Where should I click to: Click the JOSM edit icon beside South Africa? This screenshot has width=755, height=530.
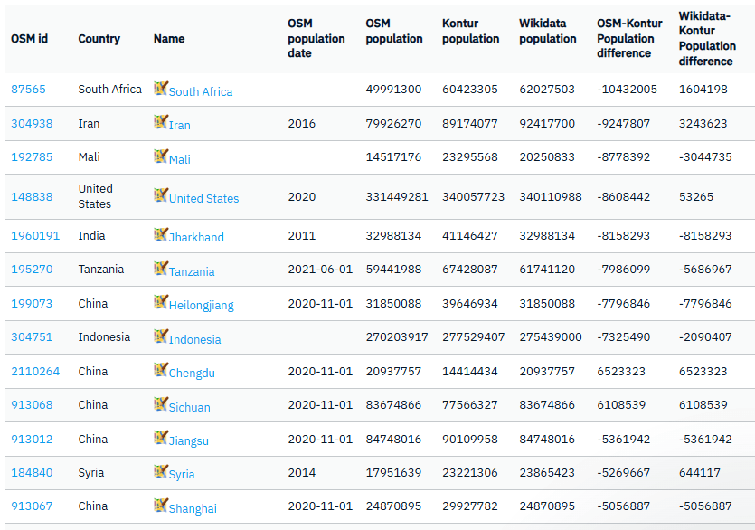[x=161, y=88]
